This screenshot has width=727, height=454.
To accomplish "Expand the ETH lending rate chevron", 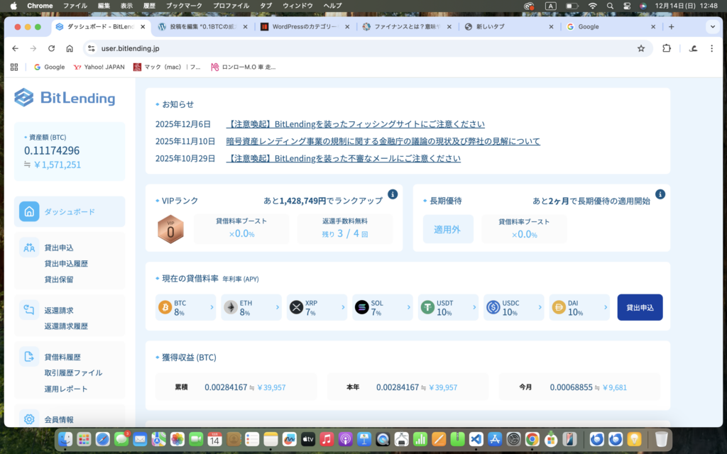I will tap(278, 307).
